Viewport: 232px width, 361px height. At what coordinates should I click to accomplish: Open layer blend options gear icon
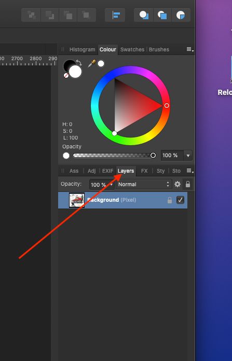(x=178, y=184)
